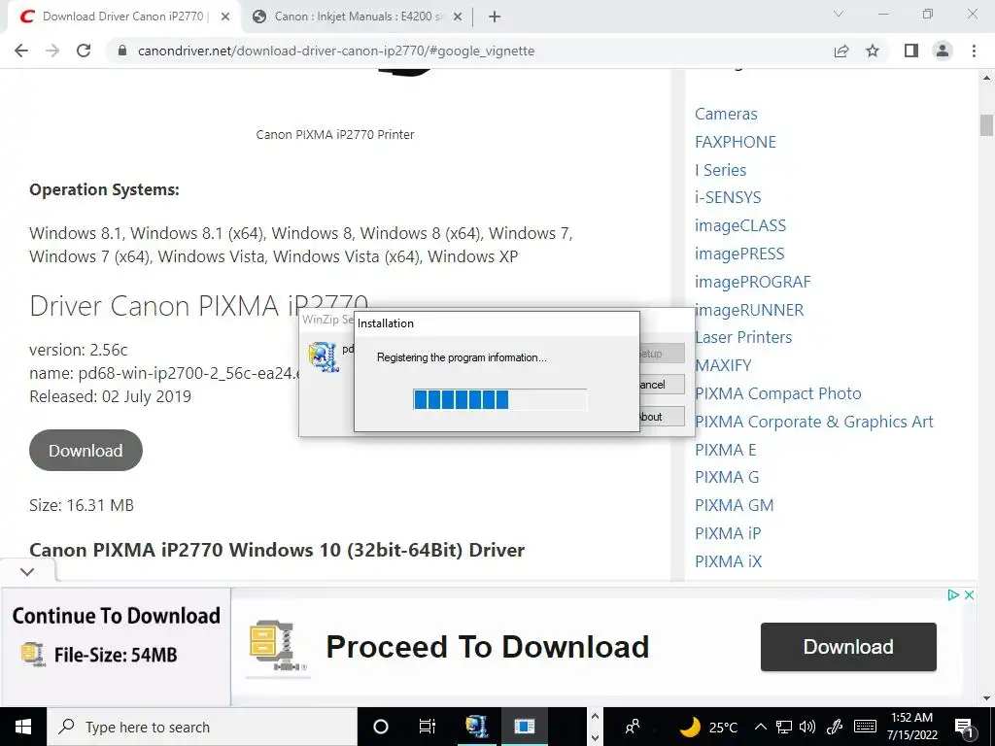
Task: Open the Laser Printers category link
Action: coord(743,337)
